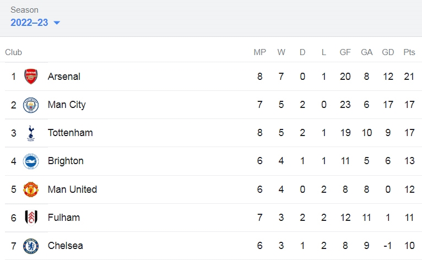Click the Pts column header

(409, 52)
